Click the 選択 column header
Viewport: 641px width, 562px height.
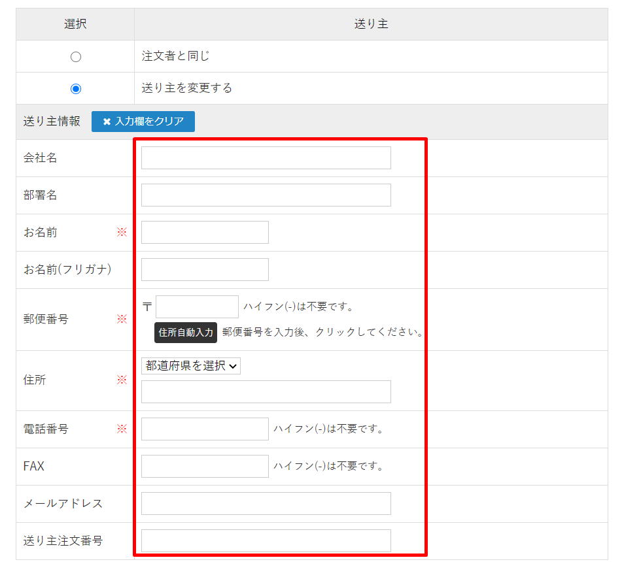(75, 24)
